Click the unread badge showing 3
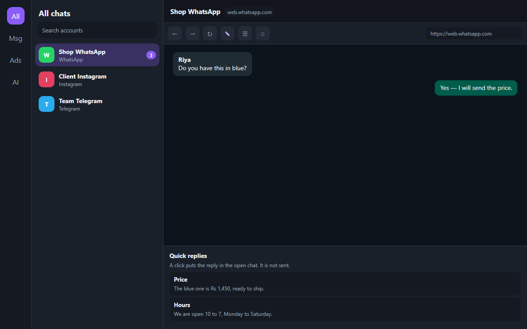Viewport: 527px width, 329px height. pyautogui.click(x=151, y=55)
